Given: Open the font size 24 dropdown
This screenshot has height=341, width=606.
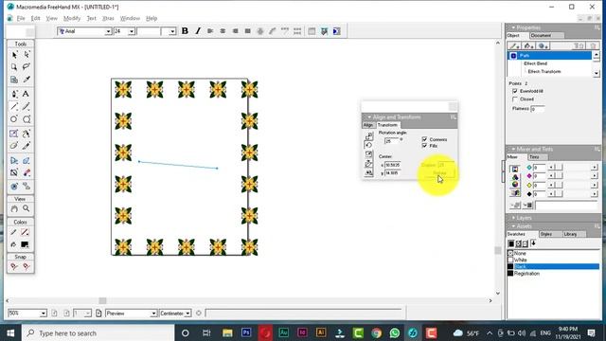Looking at the screenshot, I should [132, 31].
